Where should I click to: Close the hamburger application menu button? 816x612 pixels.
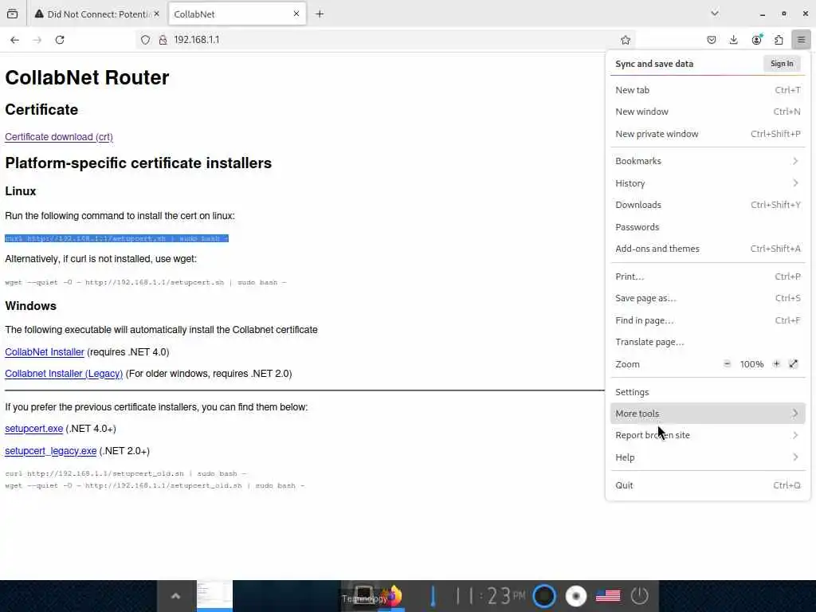[x=802, y=40]
